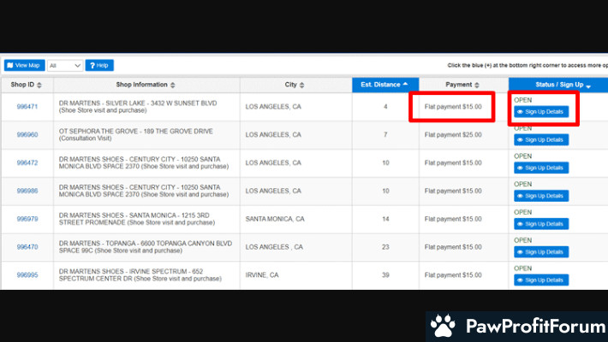The image size is (608, 342).
Task: Open the View Map button
Action: (x=25, y=66)
